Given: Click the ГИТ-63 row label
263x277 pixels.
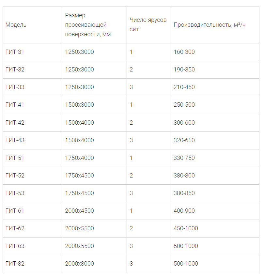Looking at the screenshot, I should click(15, 246).
